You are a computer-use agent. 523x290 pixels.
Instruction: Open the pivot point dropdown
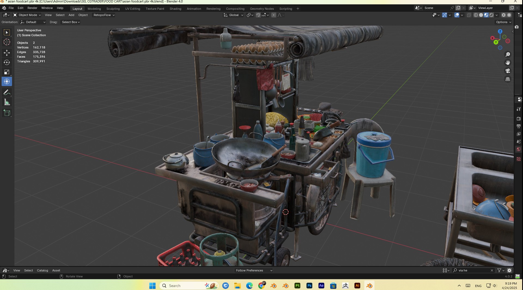[x=250, y=15]
